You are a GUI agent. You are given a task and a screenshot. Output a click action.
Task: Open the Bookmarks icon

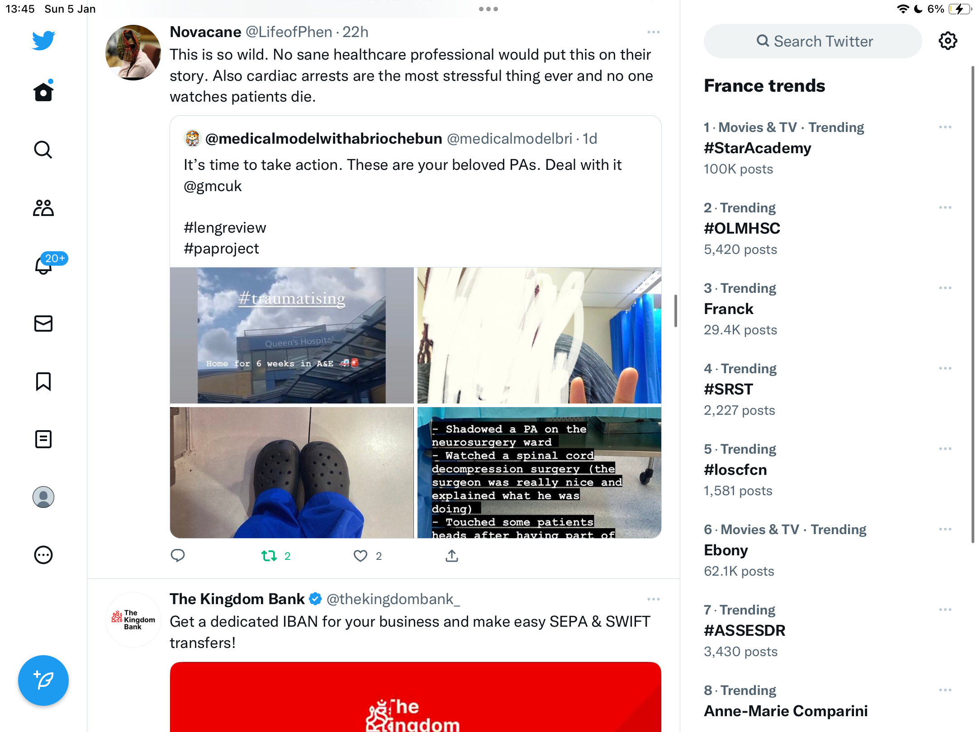click(x=43, y=381)
